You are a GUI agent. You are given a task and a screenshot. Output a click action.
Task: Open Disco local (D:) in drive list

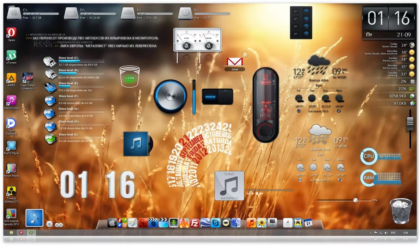coord(74,74)
